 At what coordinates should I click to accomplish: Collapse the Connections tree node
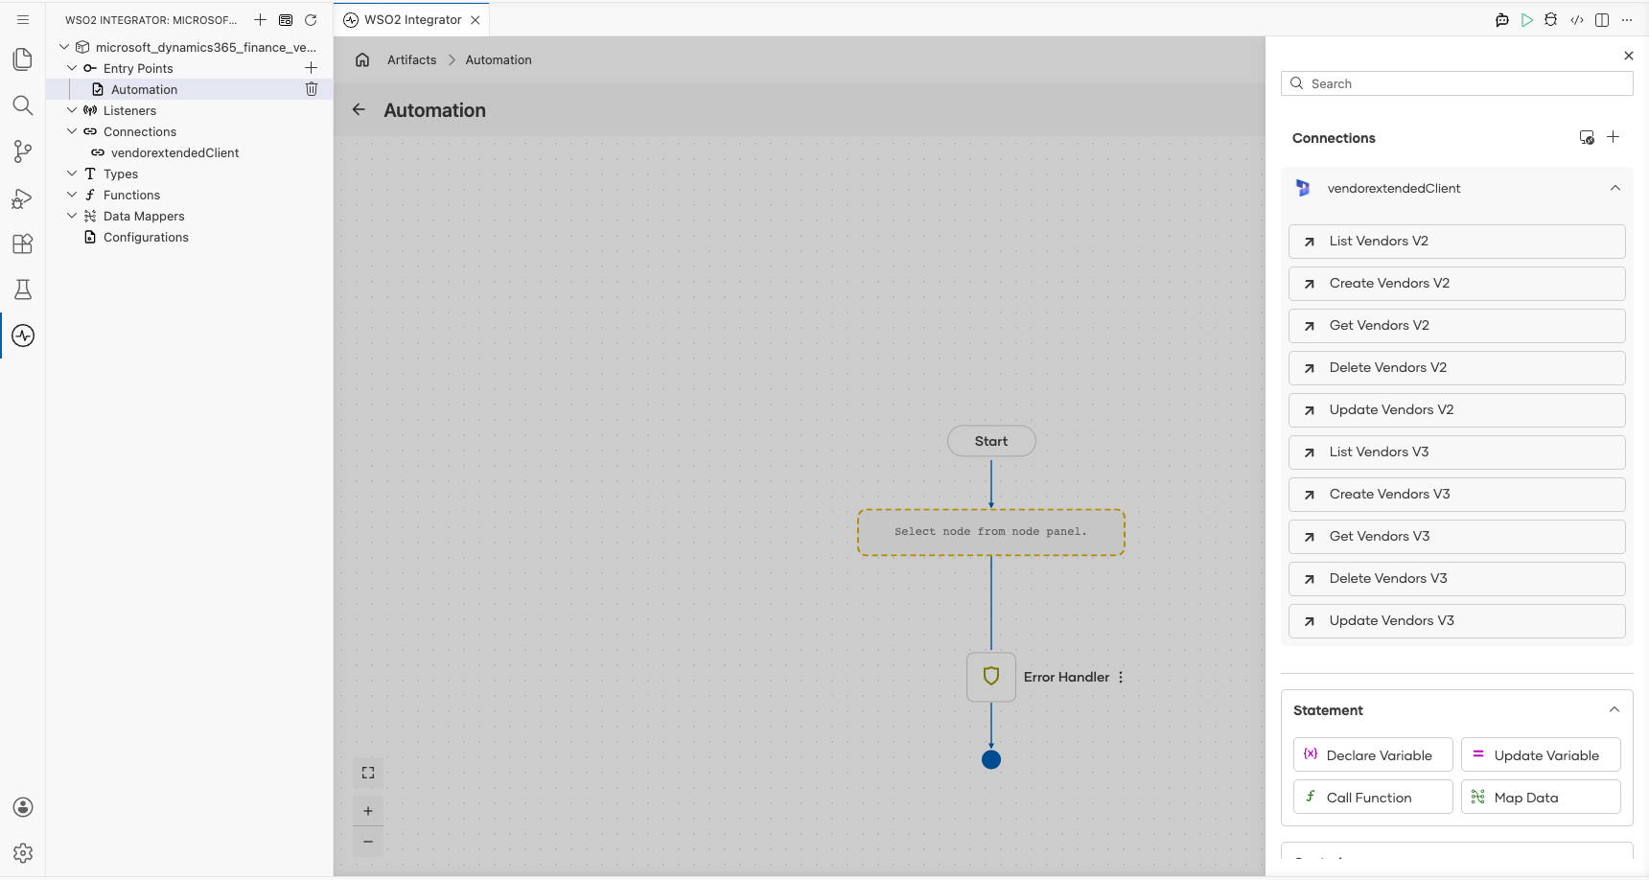tap(72, 131)
